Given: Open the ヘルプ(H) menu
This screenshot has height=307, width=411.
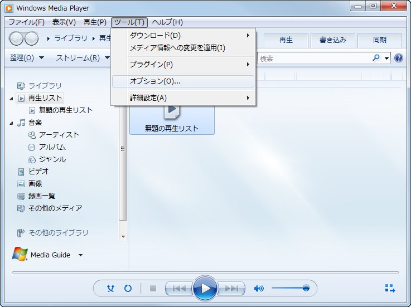Looking at the screenshot, I should coord(167,22).
